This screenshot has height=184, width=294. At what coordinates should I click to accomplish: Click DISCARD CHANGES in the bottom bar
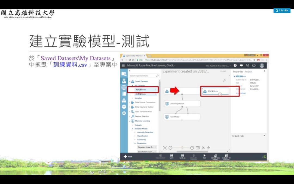click(x=194, y=157)
